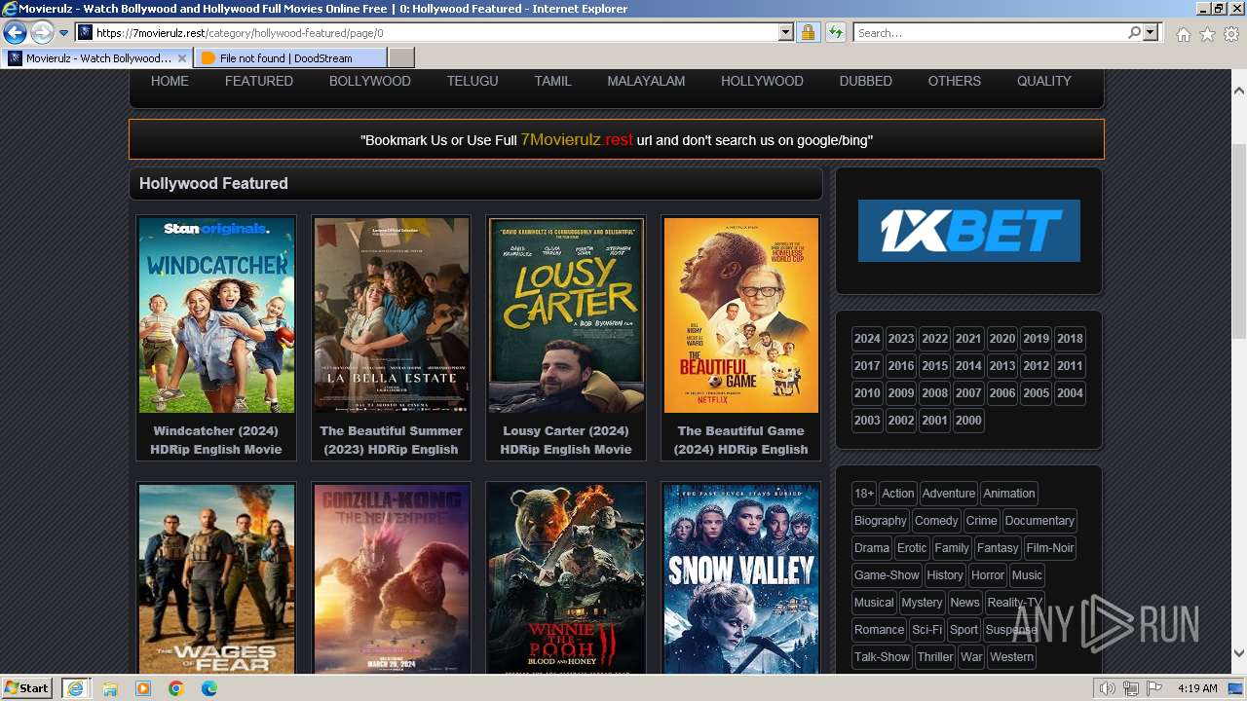
Task: Open the FEATURED menu item
Action: [x=259, y=81]
